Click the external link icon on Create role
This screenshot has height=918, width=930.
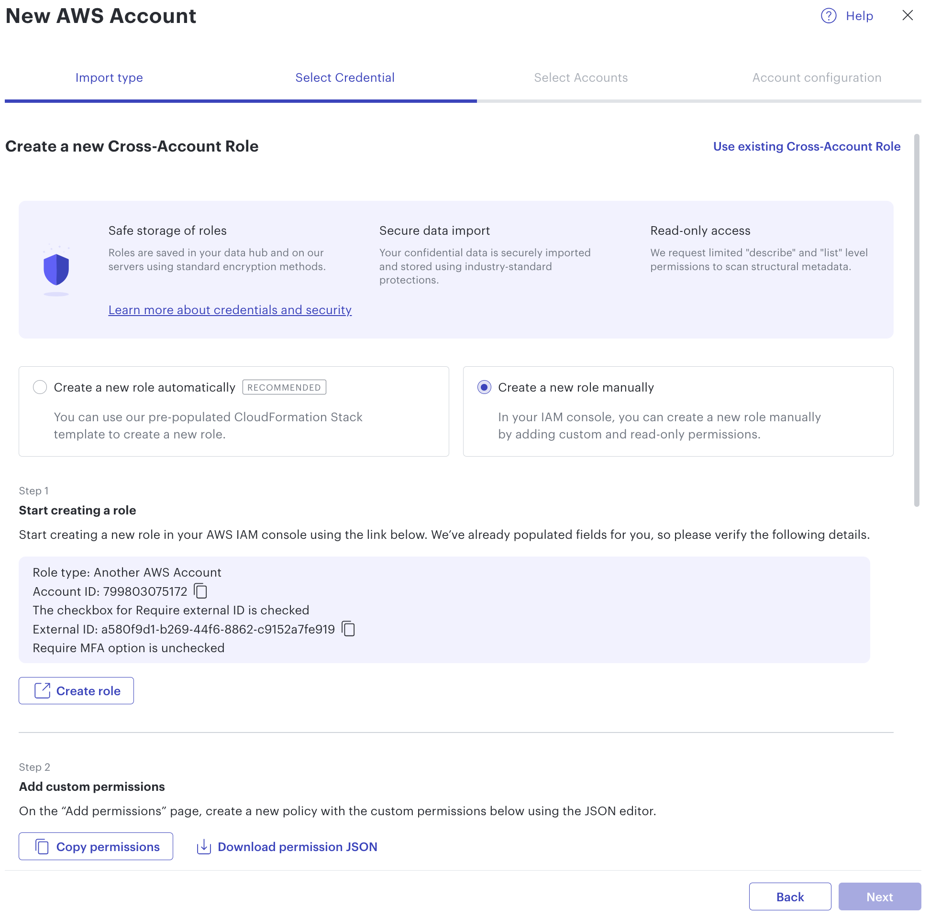(43, 690)
